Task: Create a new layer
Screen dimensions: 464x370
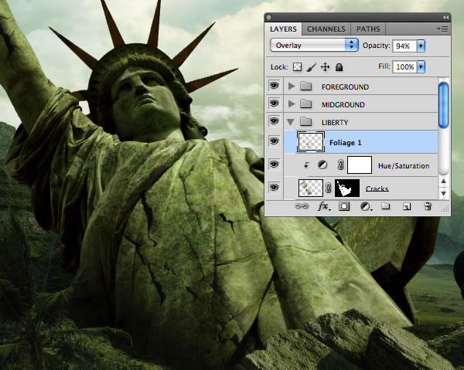Action: coord(407,206)
